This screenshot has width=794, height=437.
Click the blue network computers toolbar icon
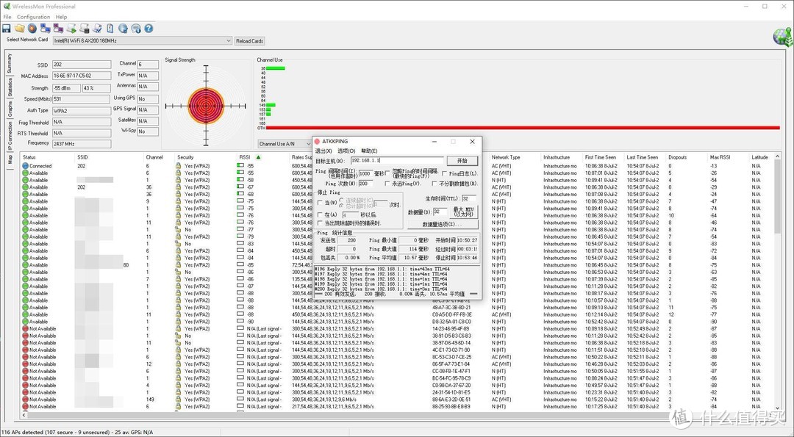(x=46, y=29)
